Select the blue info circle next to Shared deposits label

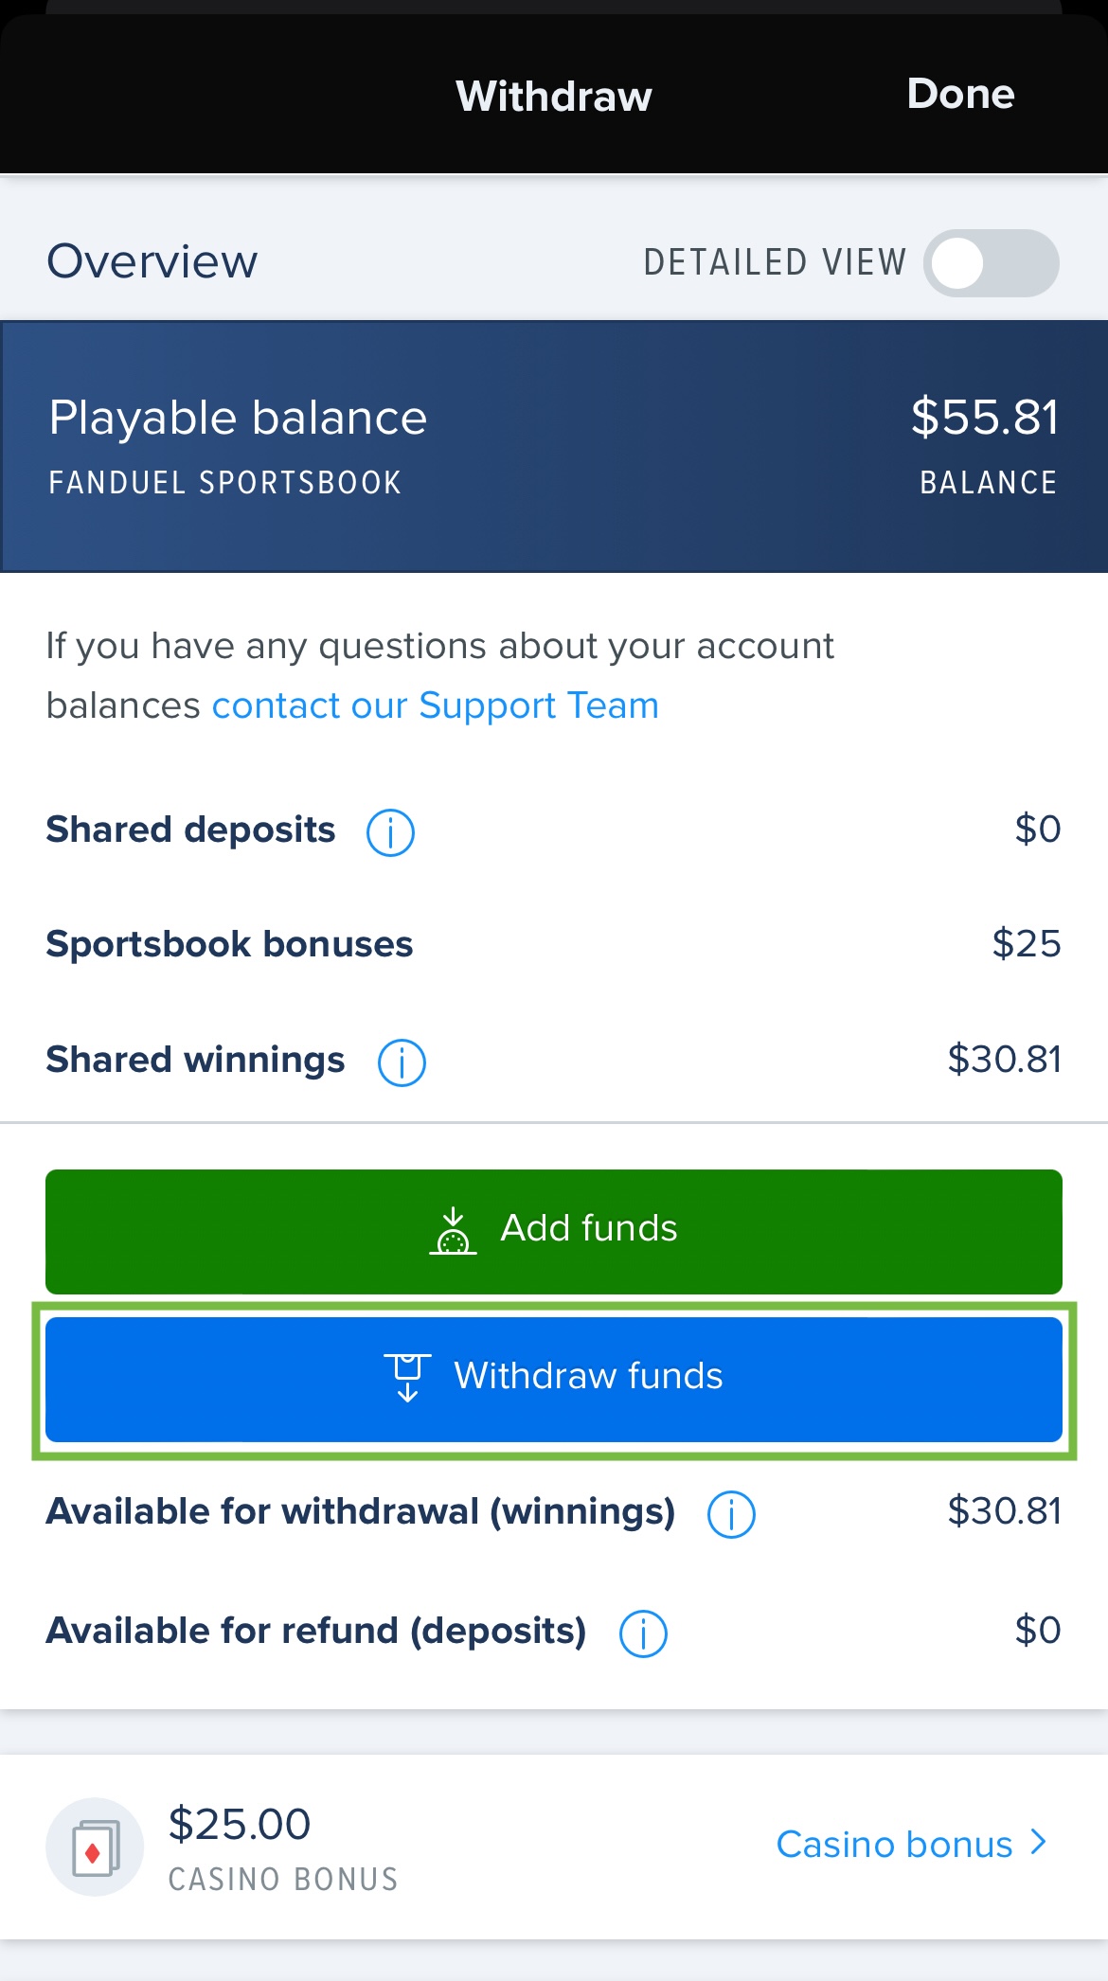pyautogui.click(x=389, y=832)
